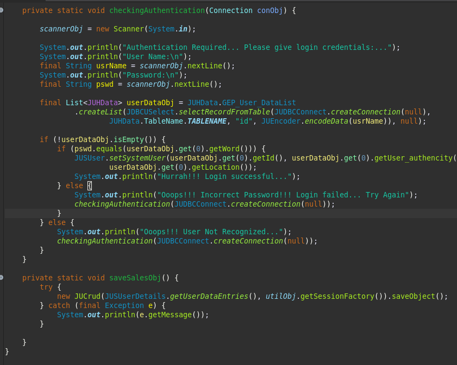This screenshot has width=457, height=365.
Task: Click the highlighted bracket after the first else
Action: [90, 185]
